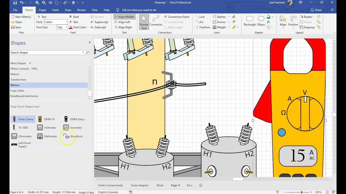Pick the Fluke Clamp meter shape
The height and width of the screenshot is (194, 346).
[x=23, y=119]
